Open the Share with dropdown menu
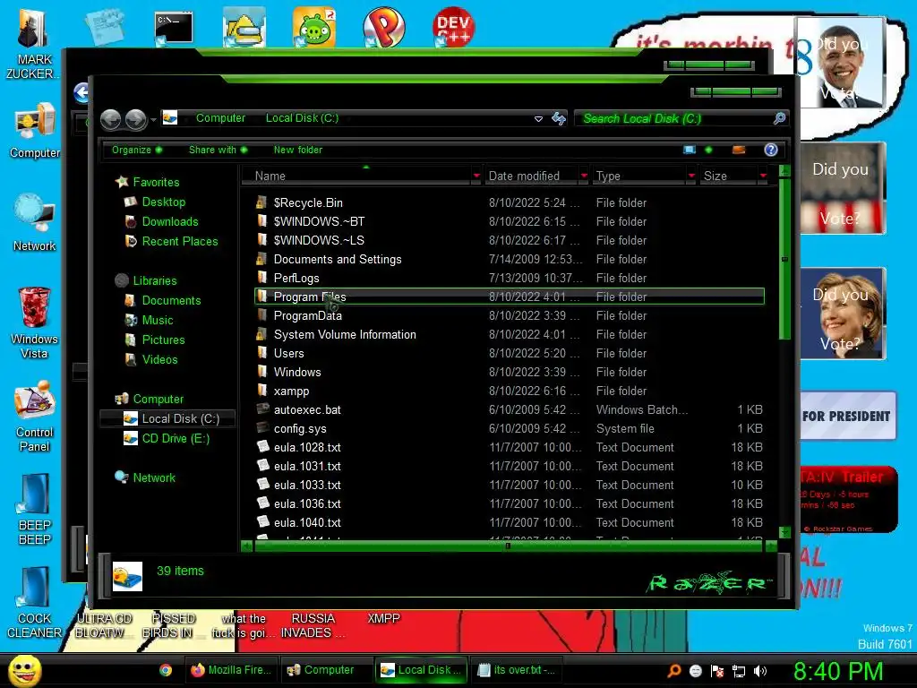 click(219, 150)
